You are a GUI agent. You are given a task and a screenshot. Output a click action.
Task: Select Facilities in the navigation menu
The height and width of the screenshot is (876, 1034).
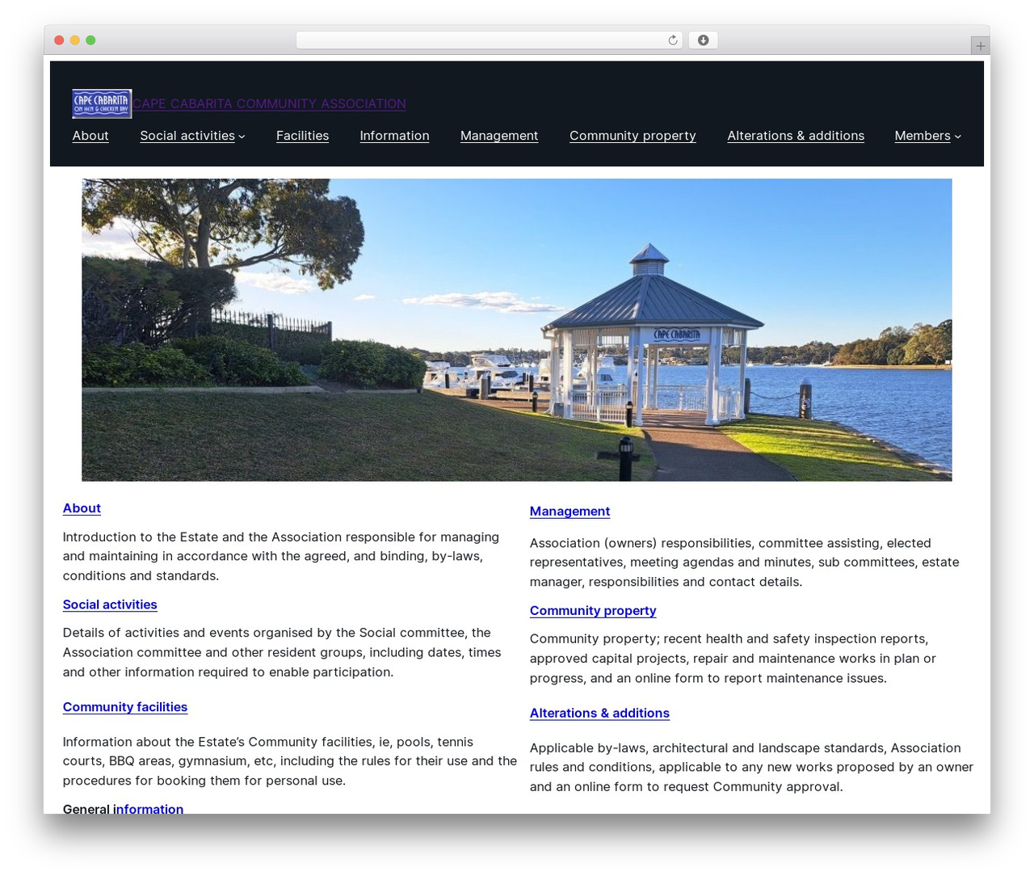pyautogui.click(x=302, y=136)
